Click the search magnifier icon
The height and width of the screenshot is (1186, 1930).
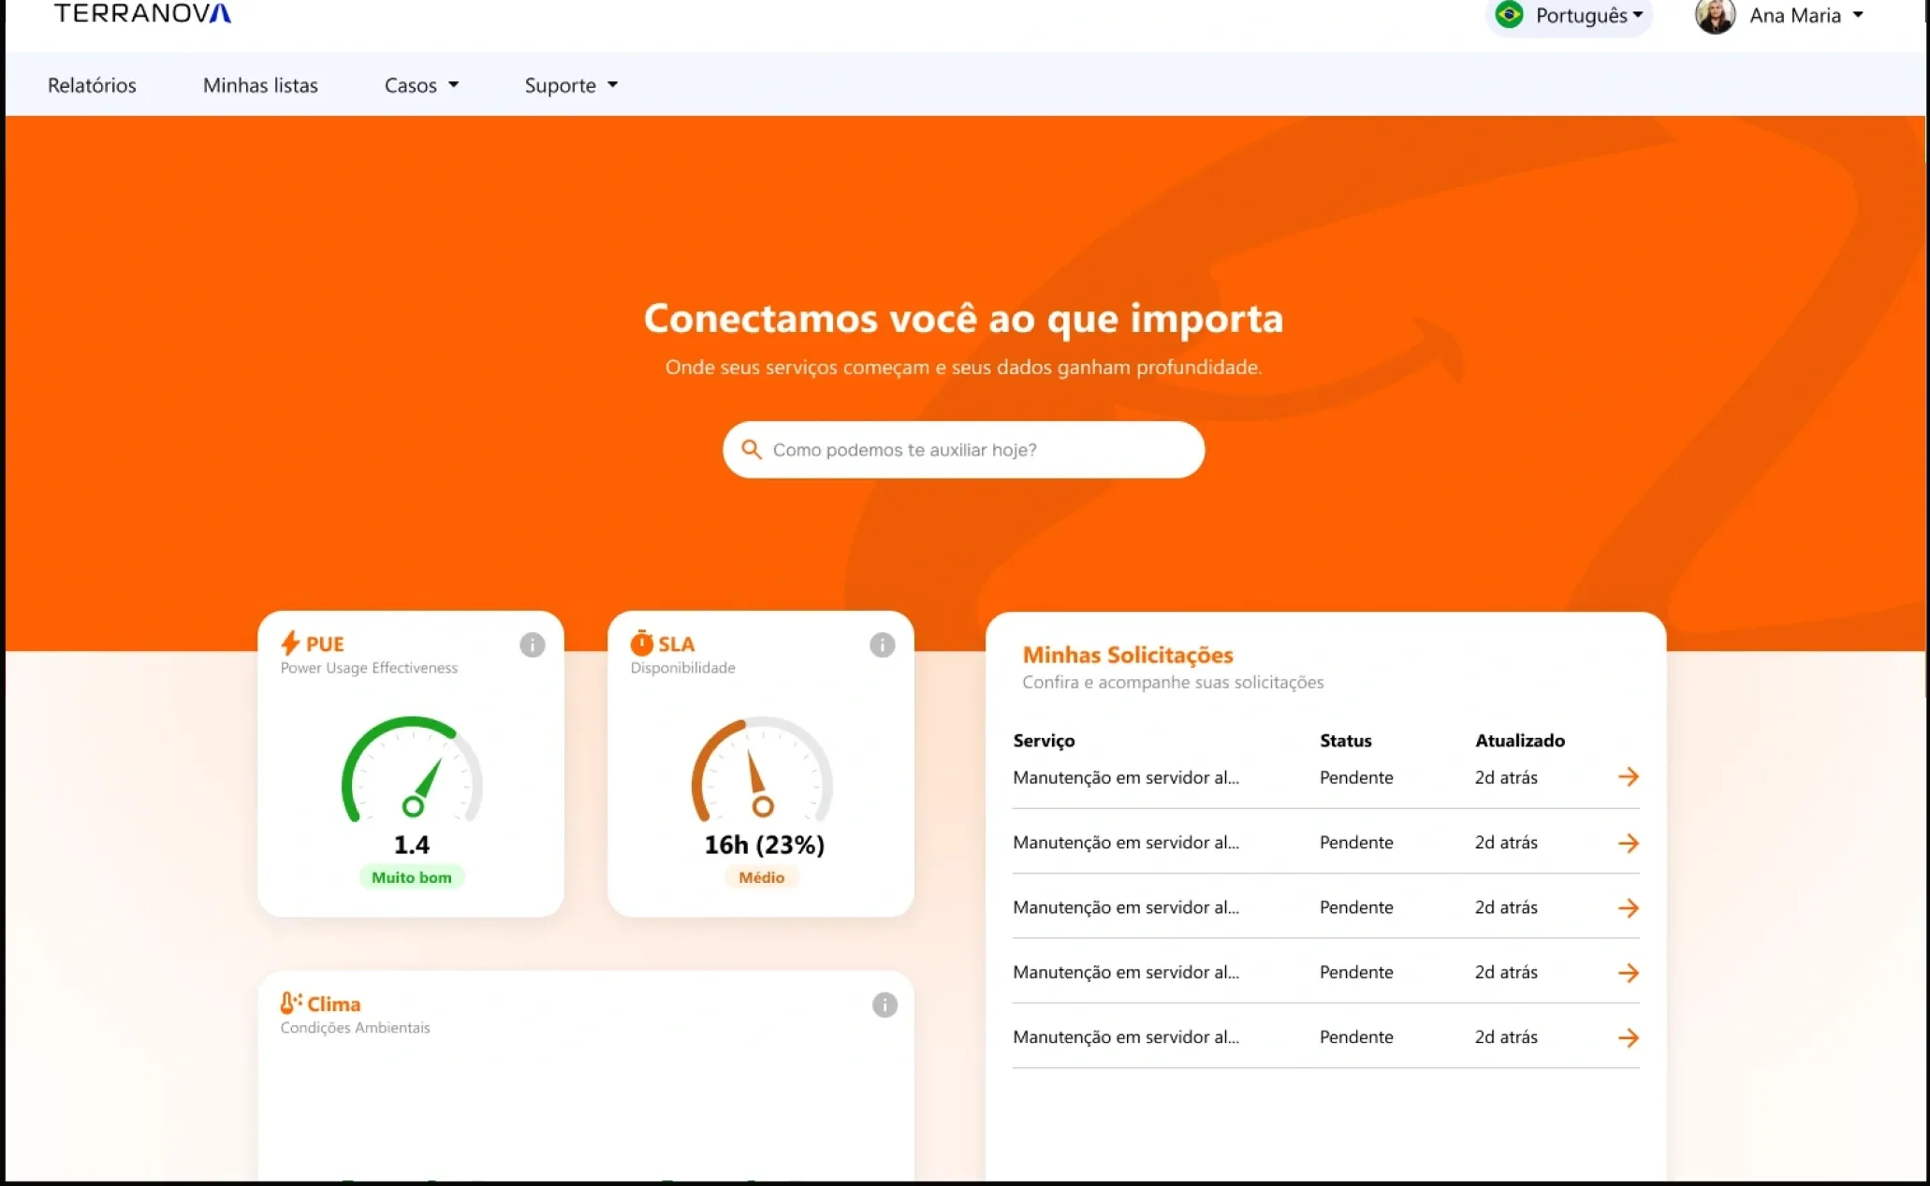[751, 450]
